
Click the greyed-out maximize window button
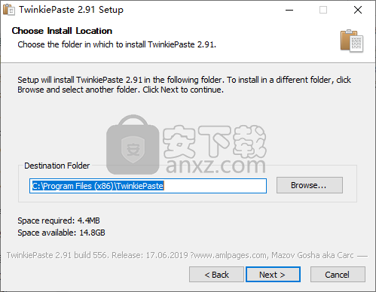323,10
